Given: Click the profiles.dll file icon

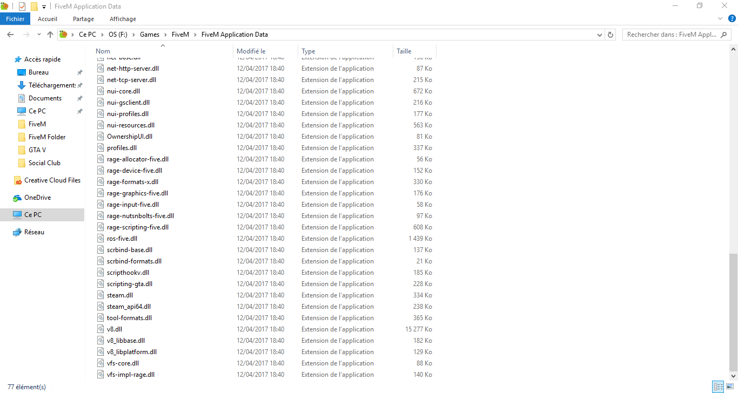Looking at the screenshot, I should coord(100,148).
